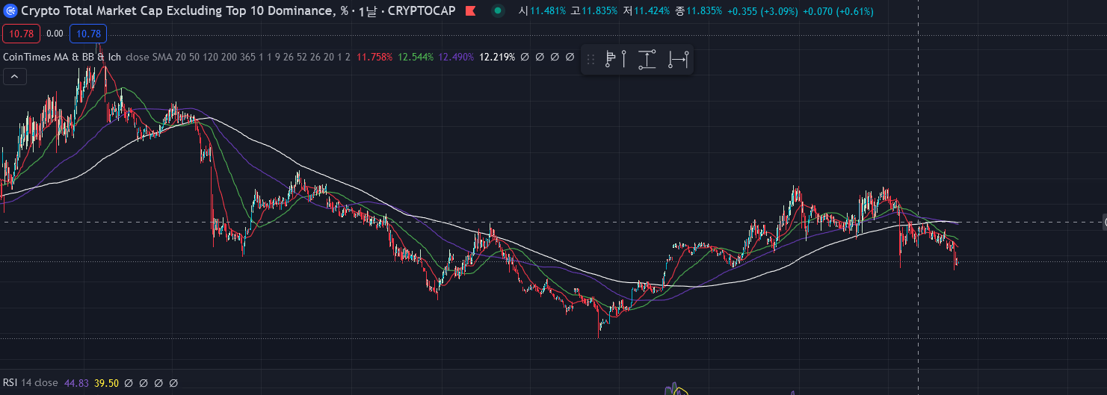Click the CRYPTOCAP symbol logo icon

click(11, 11)
